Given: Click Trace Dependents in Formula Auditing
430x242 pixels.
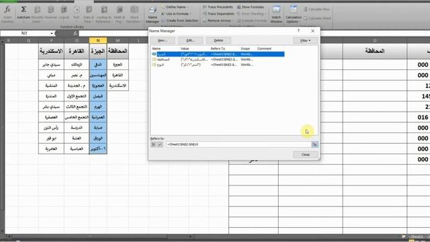Looking at the screenshot, I should 218,13.
